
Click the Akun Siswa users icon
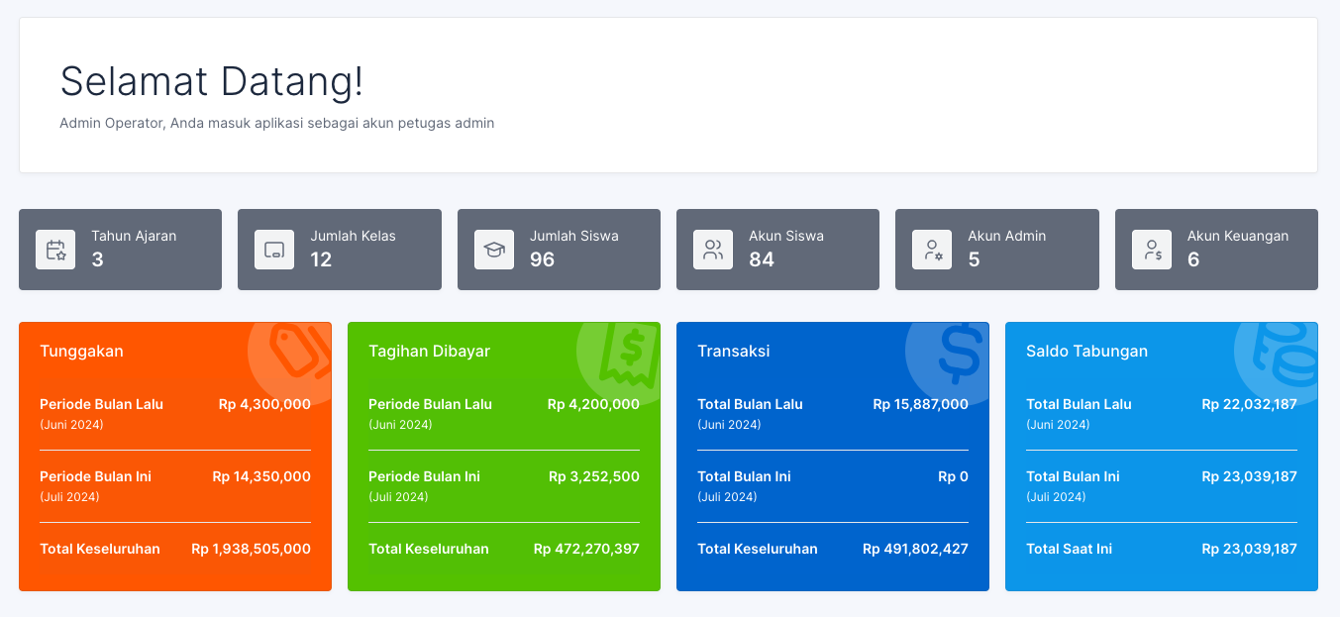click(x=713, y=250)
